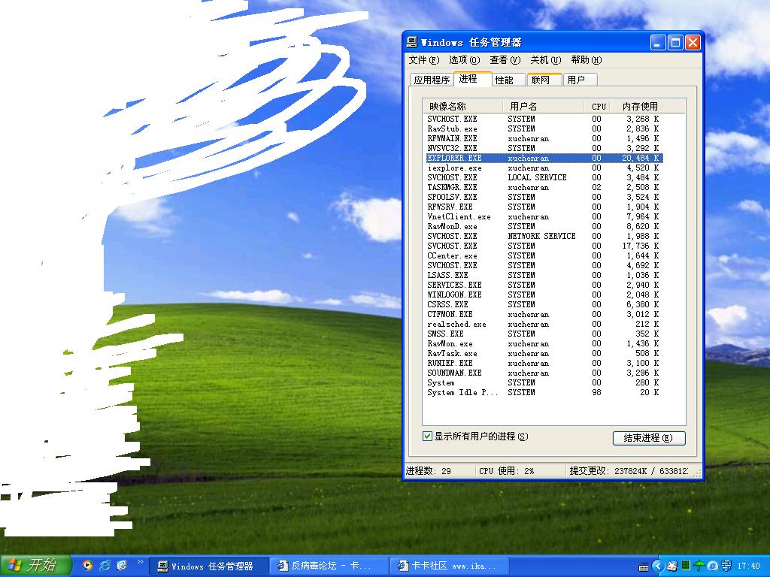Click the IE shield tray icon

click(x=712, y=566)
